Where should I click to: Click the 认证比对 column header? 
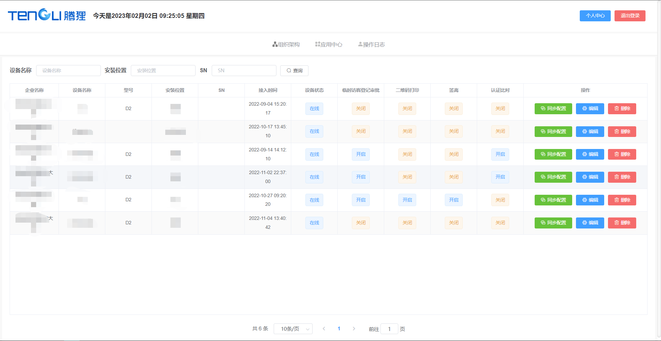click(x=500, y=90)
